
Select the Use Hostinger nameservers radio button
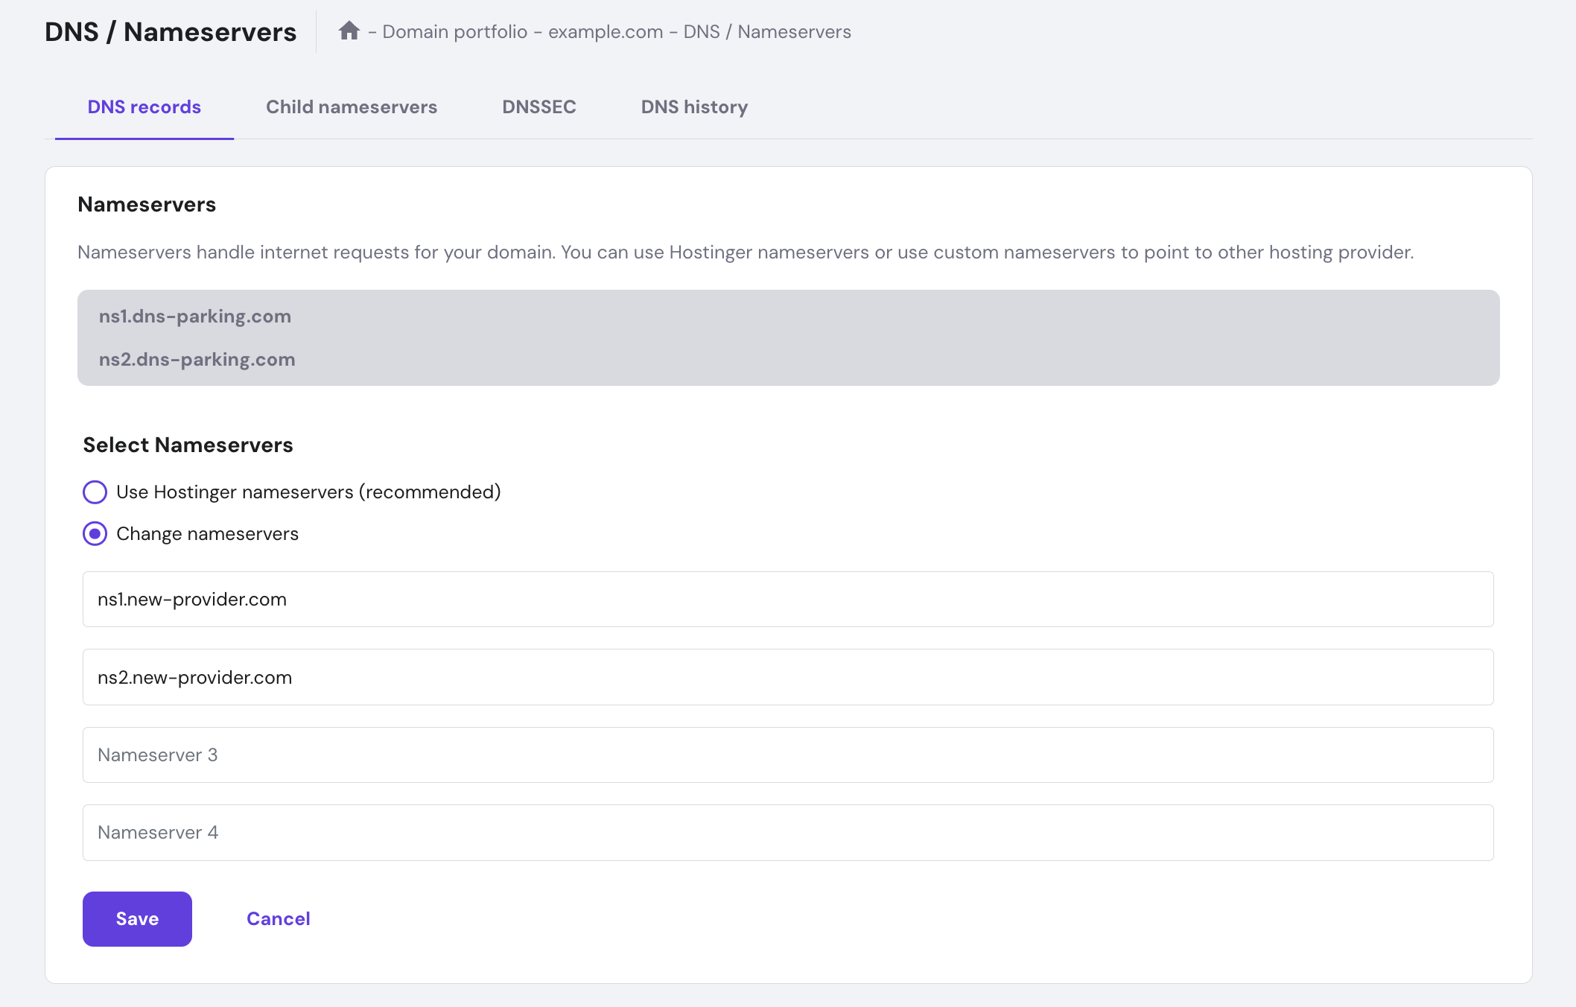(x=95, y=492)
